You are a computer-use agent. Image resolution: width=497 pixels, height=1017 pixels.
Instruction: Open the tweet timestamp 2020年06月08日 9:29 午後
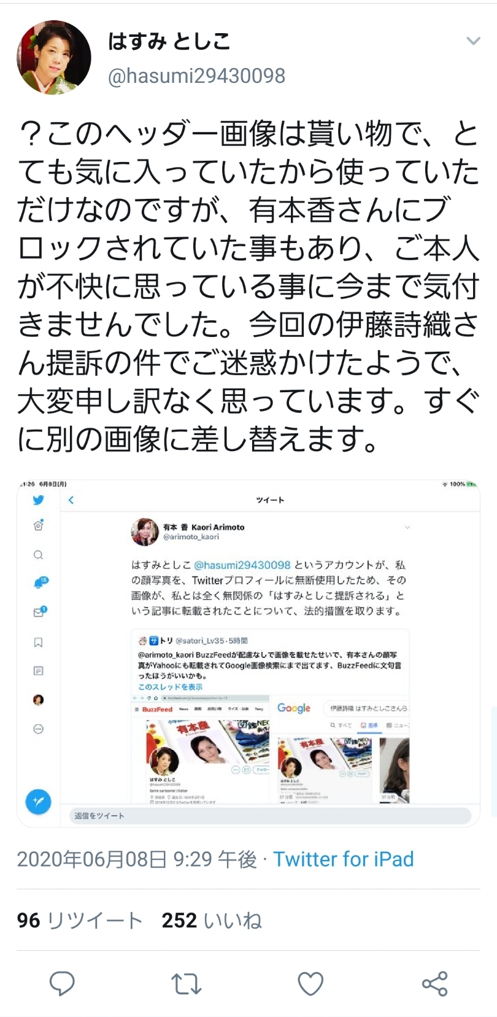(x=136, y=859)
